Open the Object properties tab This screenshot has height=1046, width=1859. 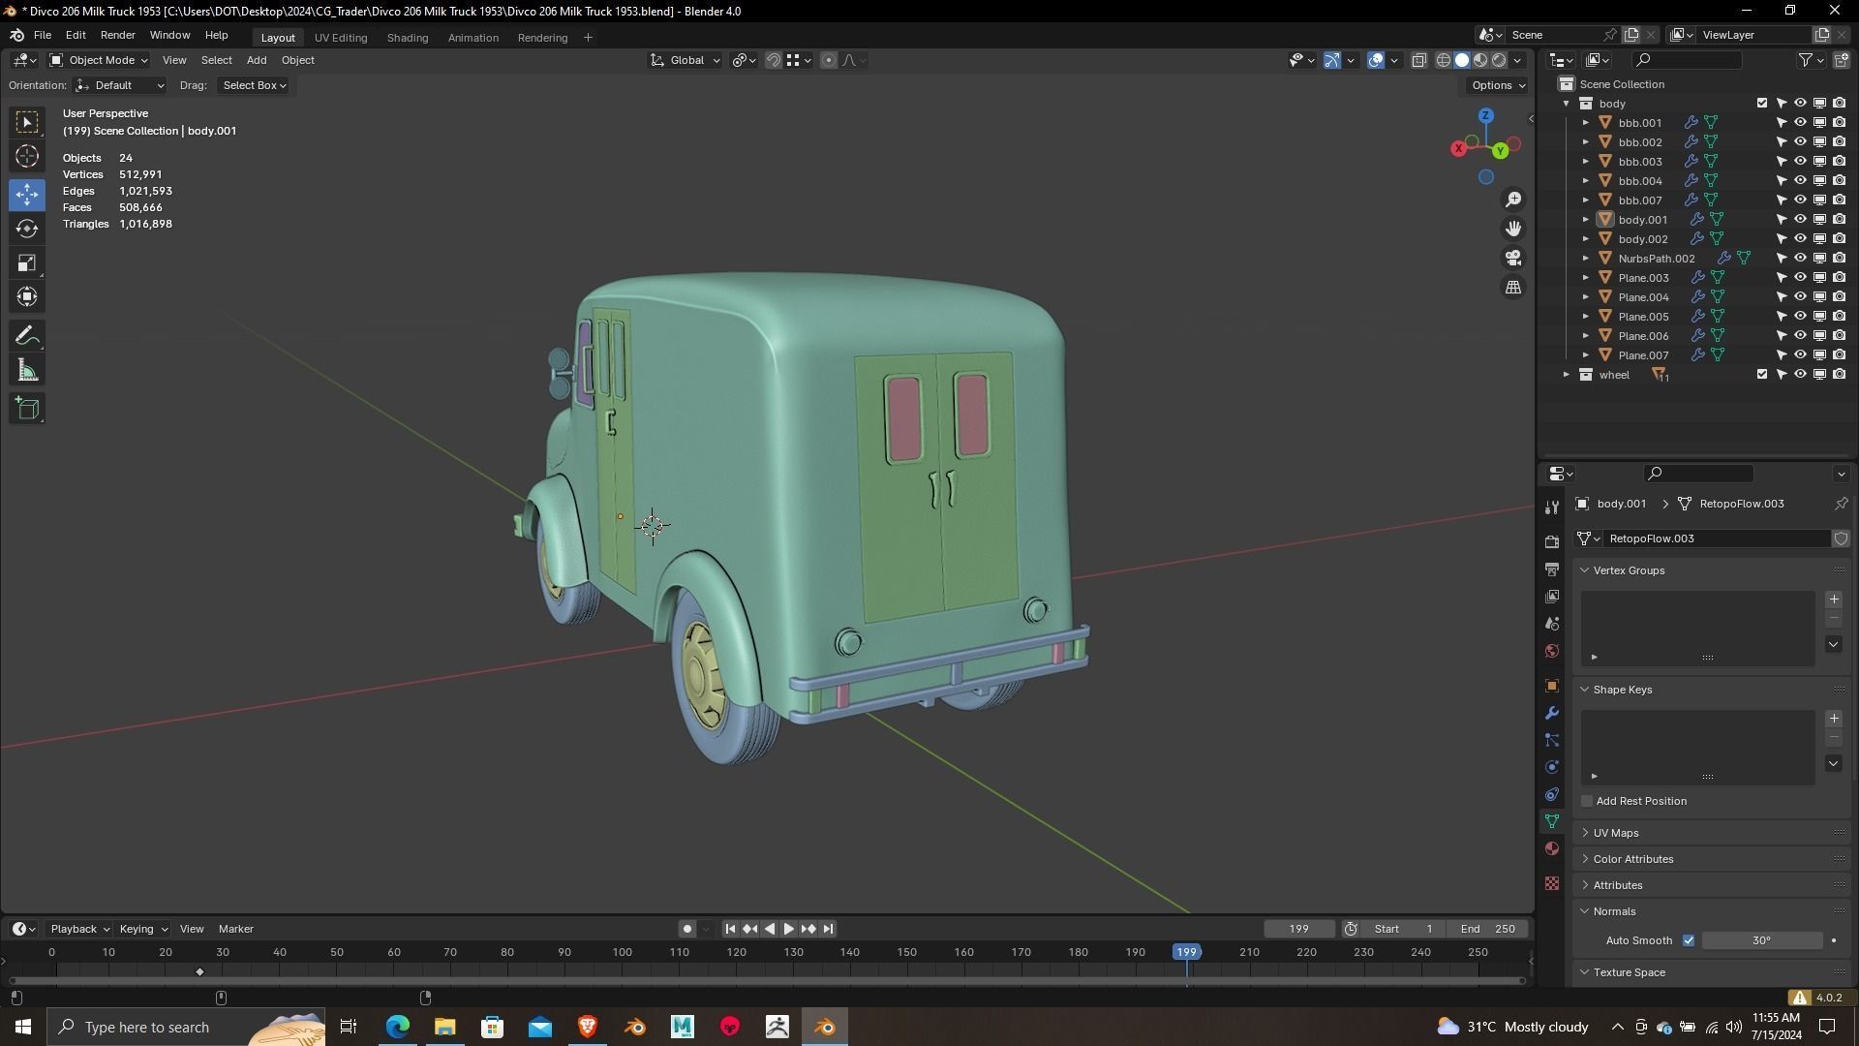1552,686
